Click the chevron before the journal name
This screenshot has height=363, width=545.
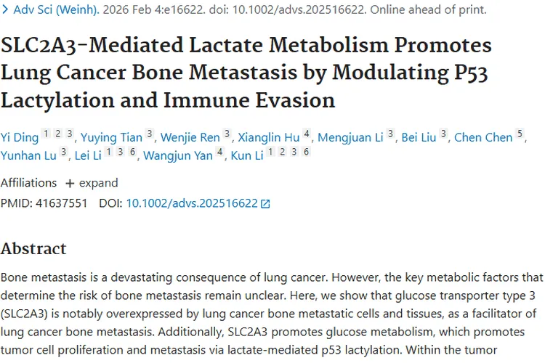(x=6, y=10)
